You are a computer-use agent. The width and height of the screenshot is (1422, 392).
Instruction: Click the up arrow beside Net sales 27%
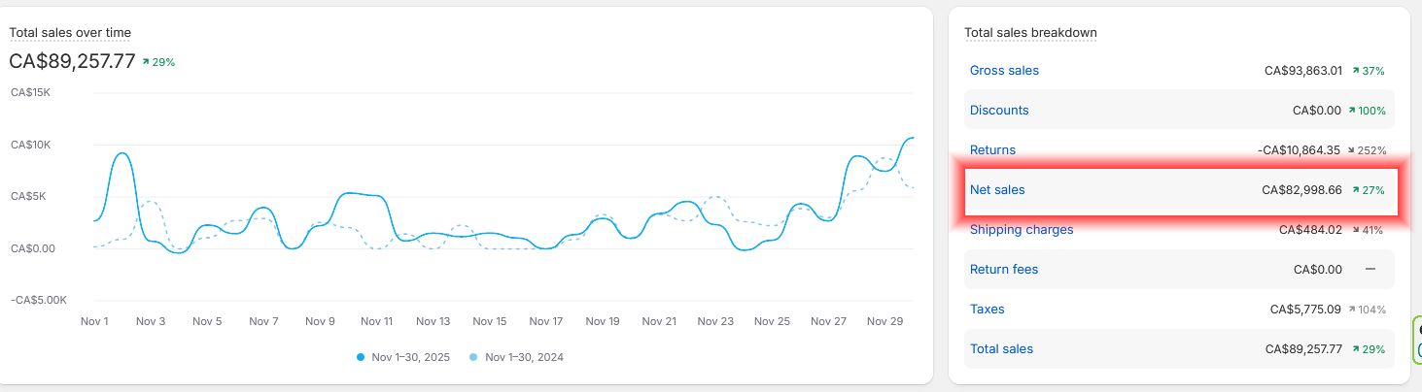pos(1355,190)
